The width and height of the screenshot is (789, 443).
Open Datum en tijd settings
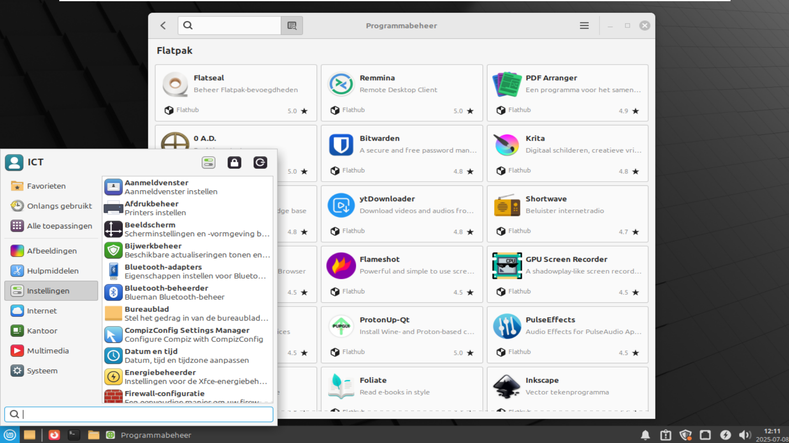(x=188, y=356)
